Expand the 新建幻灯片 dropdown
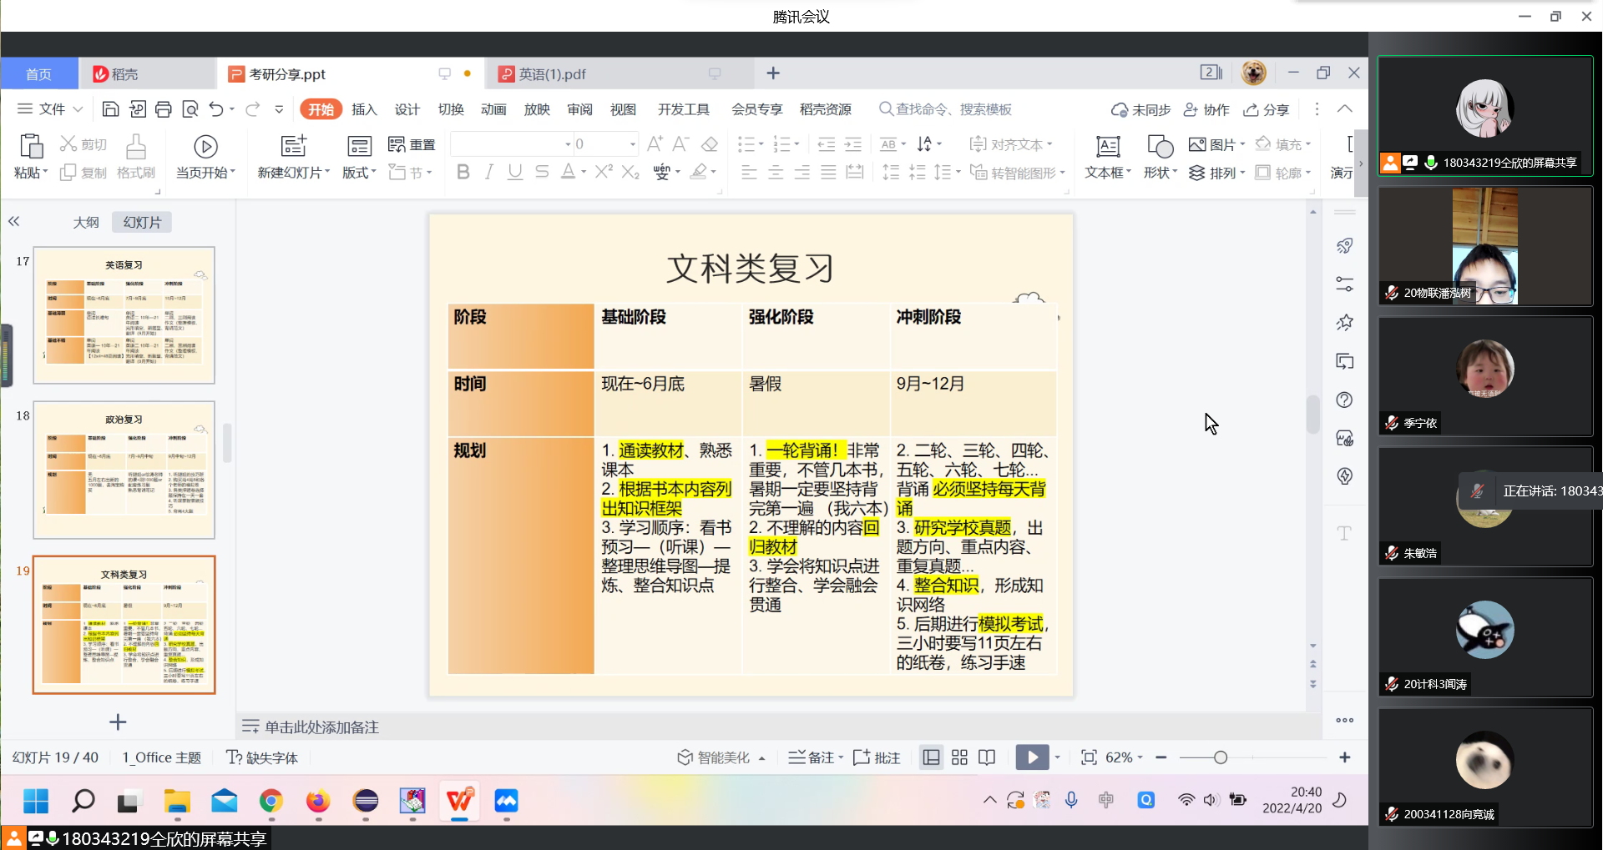 [x=326, y=173]
